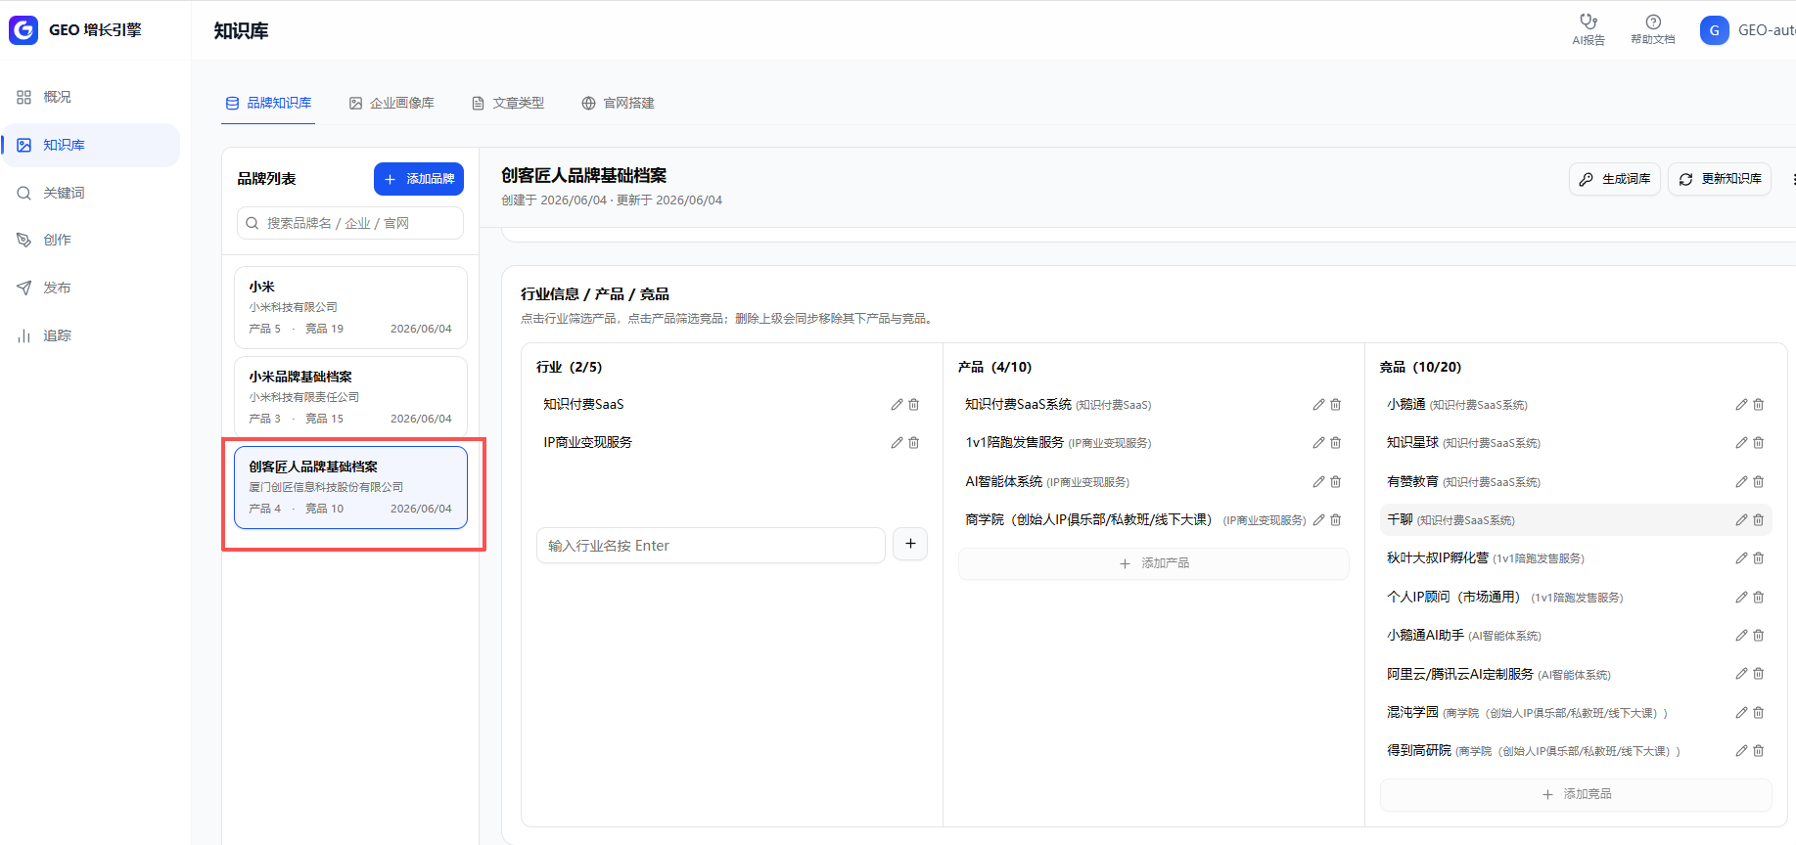This screenshot has width=1796, height=845.
Task: Click the 添加竞品 button
Action: pyautogui.click(x=1576, y=794)
